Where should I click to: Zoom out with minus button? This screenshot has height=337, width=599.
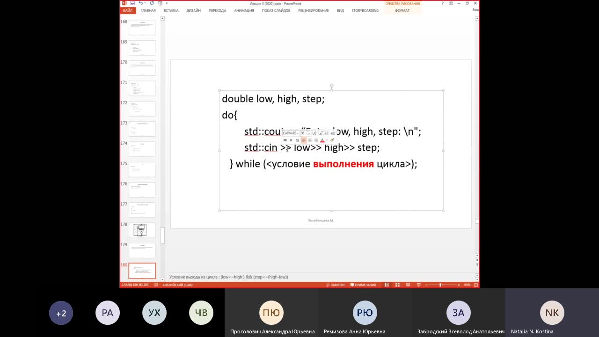tap(426, 285)
